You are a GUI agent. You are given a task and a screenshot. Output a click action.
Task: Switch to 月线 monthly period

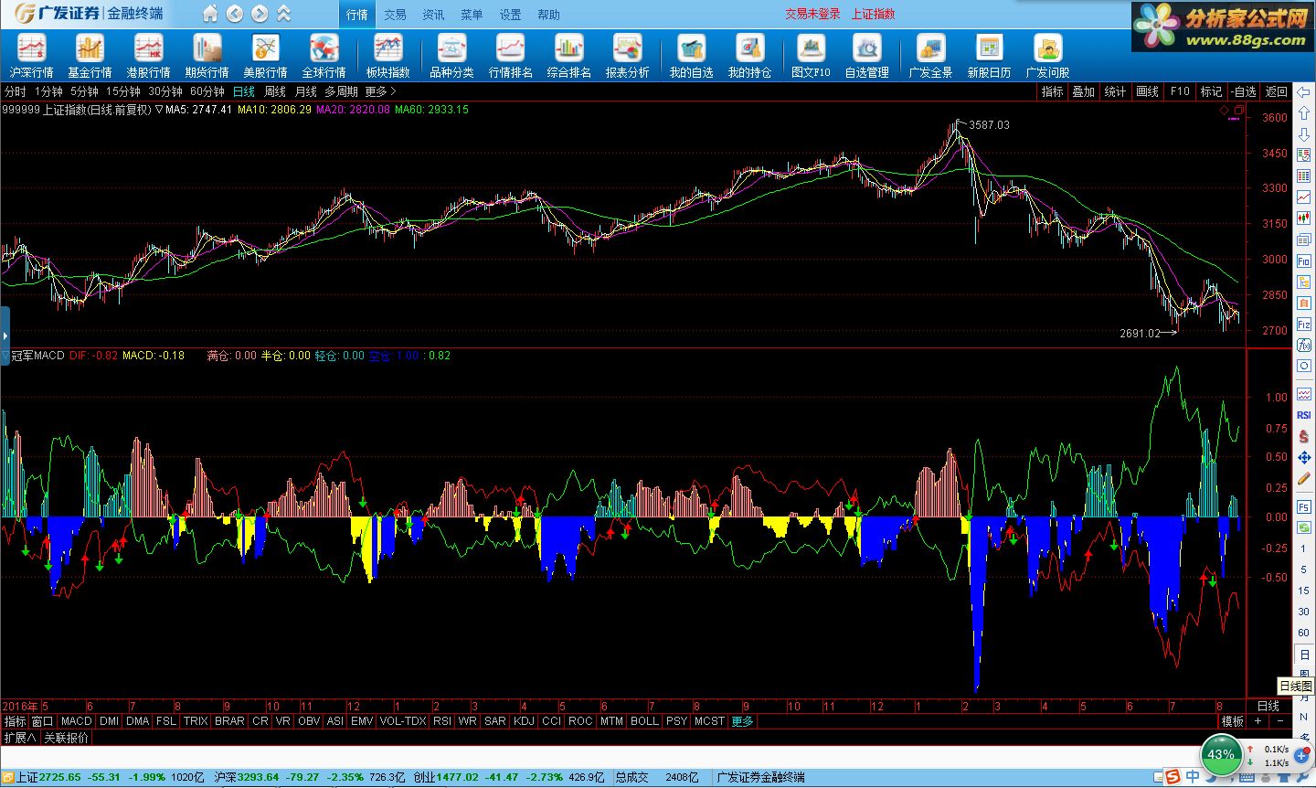tap(306, 91)
